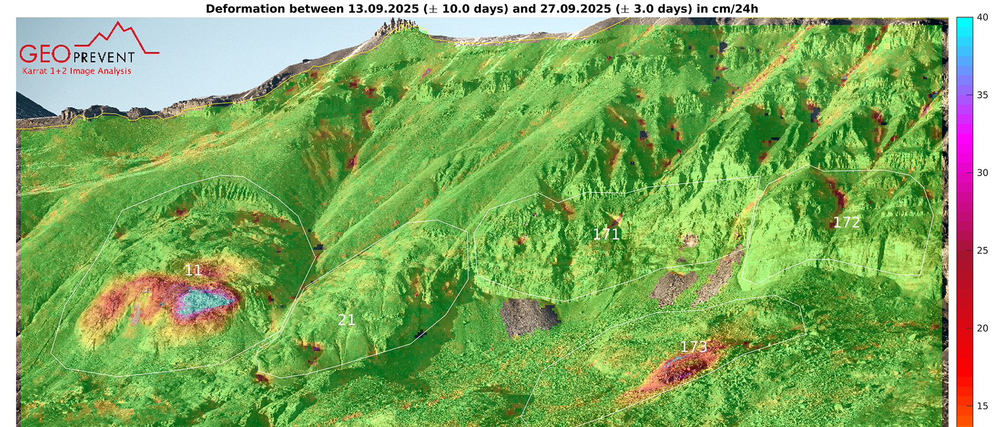Click zone label 173
Image resolution: width=1004 pixels, height=427 pixels.
693,347
